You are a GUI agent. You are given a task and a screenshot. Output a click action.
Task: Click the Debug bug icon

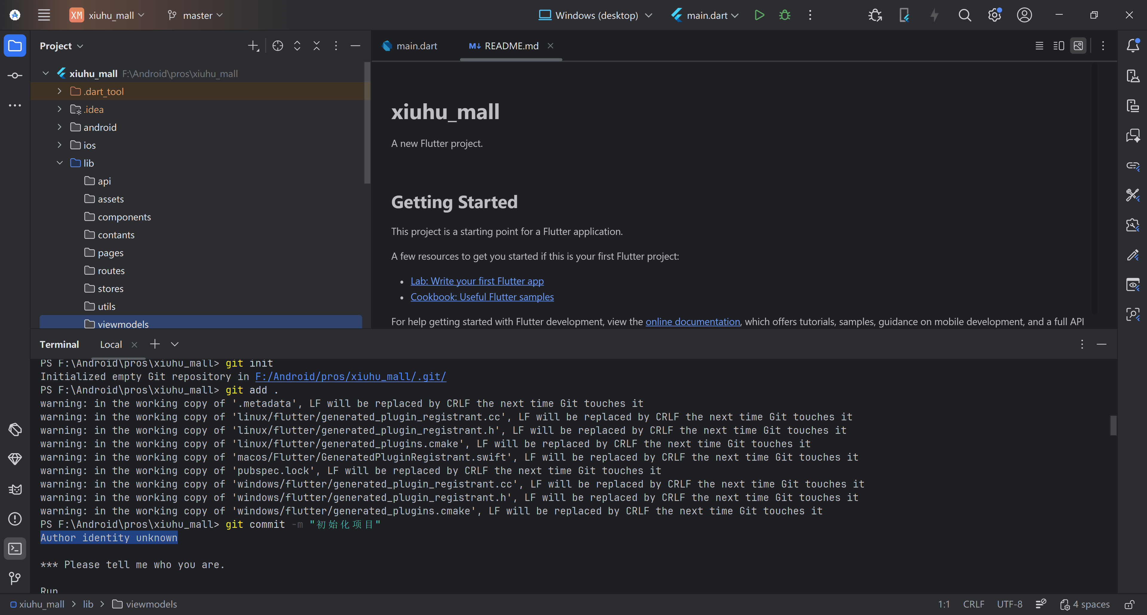point(785,15)
